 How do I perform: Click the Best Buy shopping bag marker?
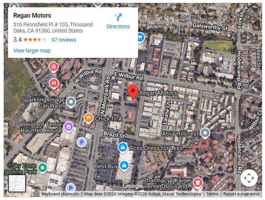pyautogui.click(x=124, y=166)
